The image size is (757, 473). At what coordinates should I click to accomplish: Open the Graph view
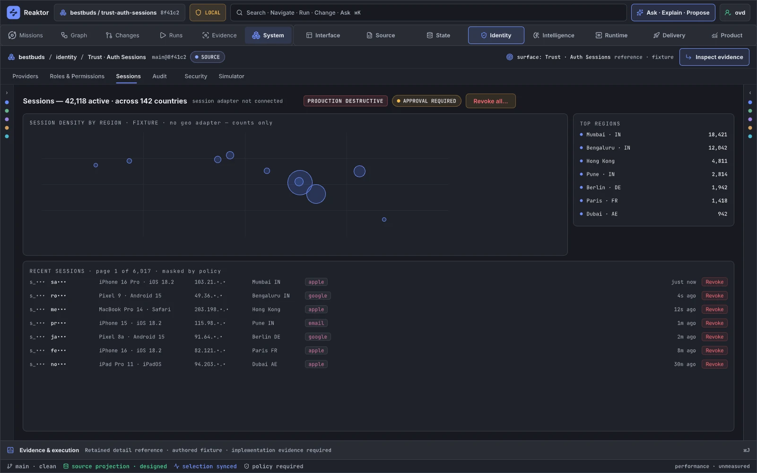point(74,35)
